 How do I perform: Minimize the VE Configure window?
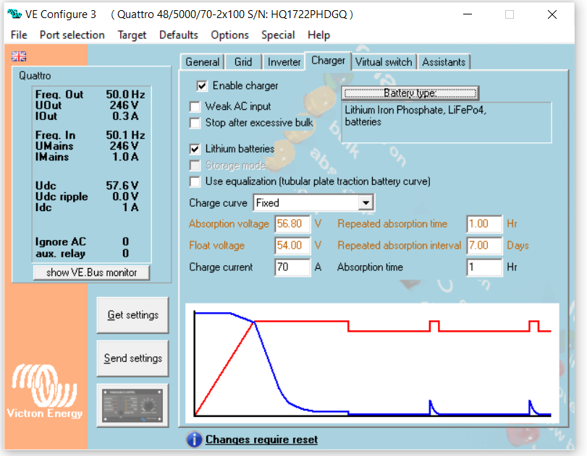tap(467, 14)
